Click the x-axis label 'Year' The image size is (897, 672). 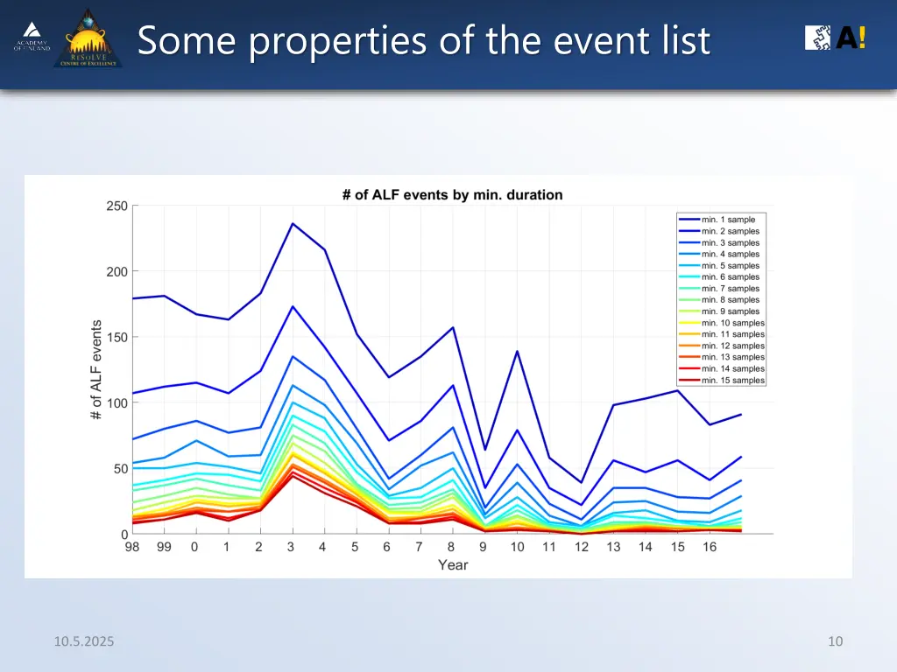click(x=453, y=564)
